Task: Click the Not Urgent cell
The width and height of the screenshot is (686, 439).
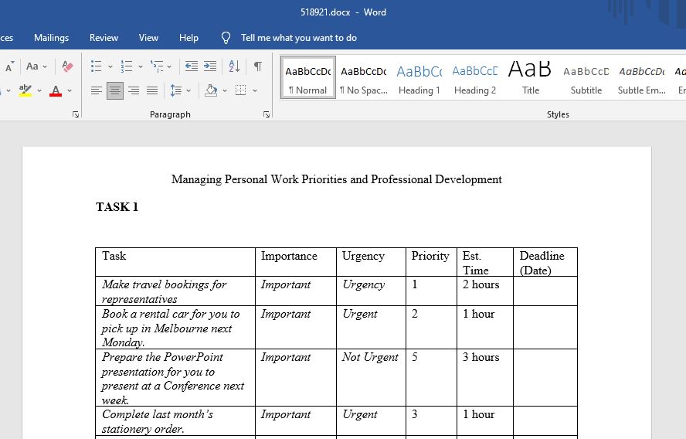Action: point(371,378)
